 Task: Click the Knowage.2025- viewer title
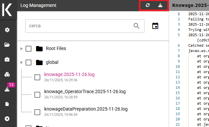pyautogui.click(x=191, y=5)
